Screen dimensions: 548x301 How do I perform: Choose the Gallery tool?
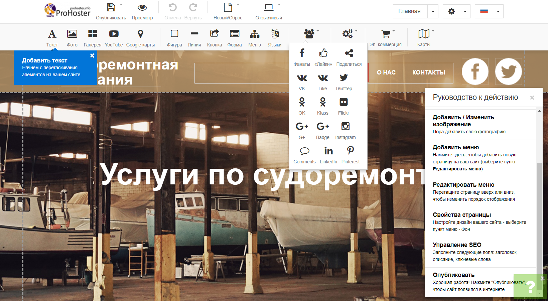coord(93,34)
